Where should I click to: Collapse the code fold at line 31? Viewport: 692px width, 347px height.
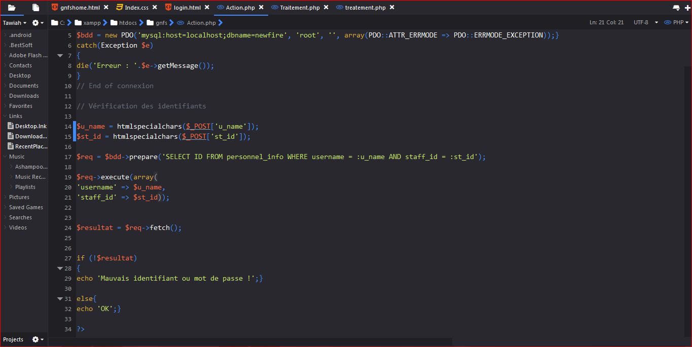point(60,298)
